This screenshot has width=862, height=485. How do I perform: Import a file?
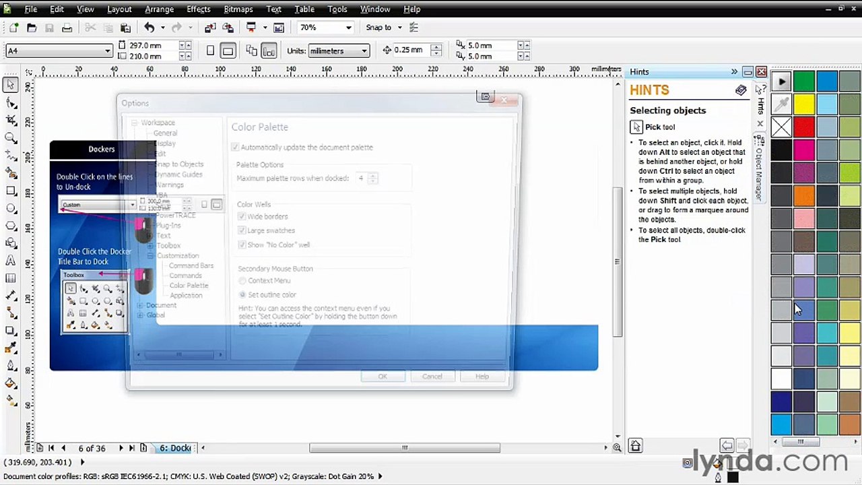tap(210, 28)
